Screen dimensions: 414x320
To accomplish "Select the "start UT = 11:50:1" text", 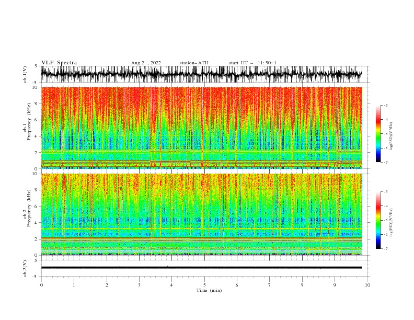I will coord(252,63).
